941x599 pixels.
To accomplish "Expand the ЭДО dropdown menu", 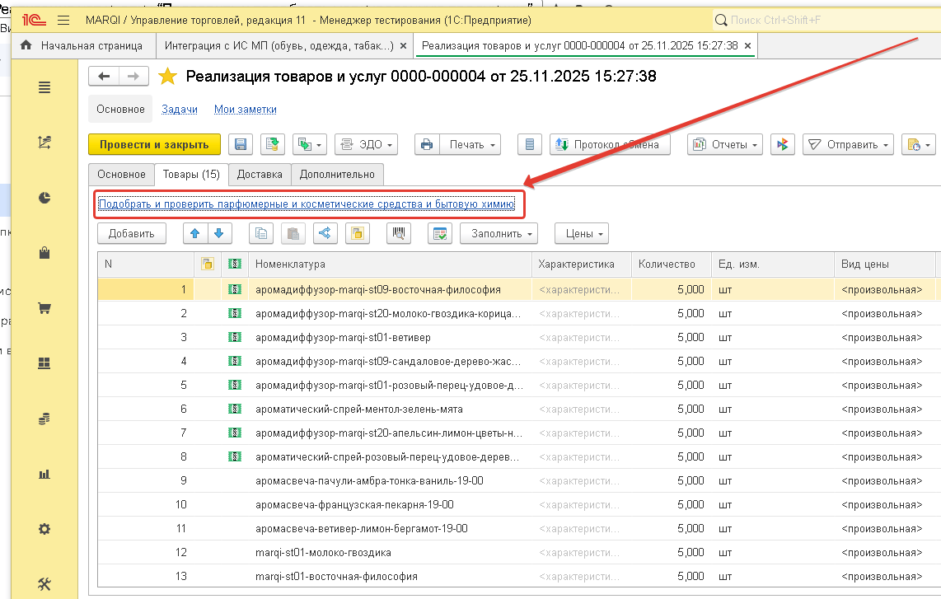I will 367,144.
